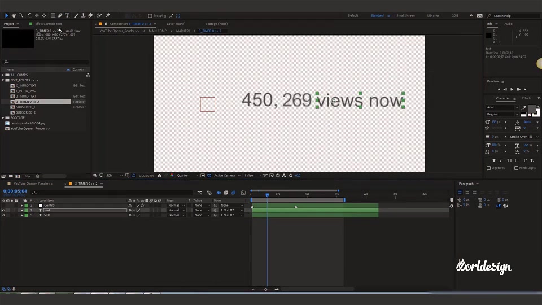Play the preview

[x=512, y=89]
